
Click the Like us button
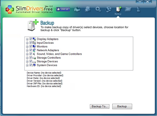click(x=63, y=9)
